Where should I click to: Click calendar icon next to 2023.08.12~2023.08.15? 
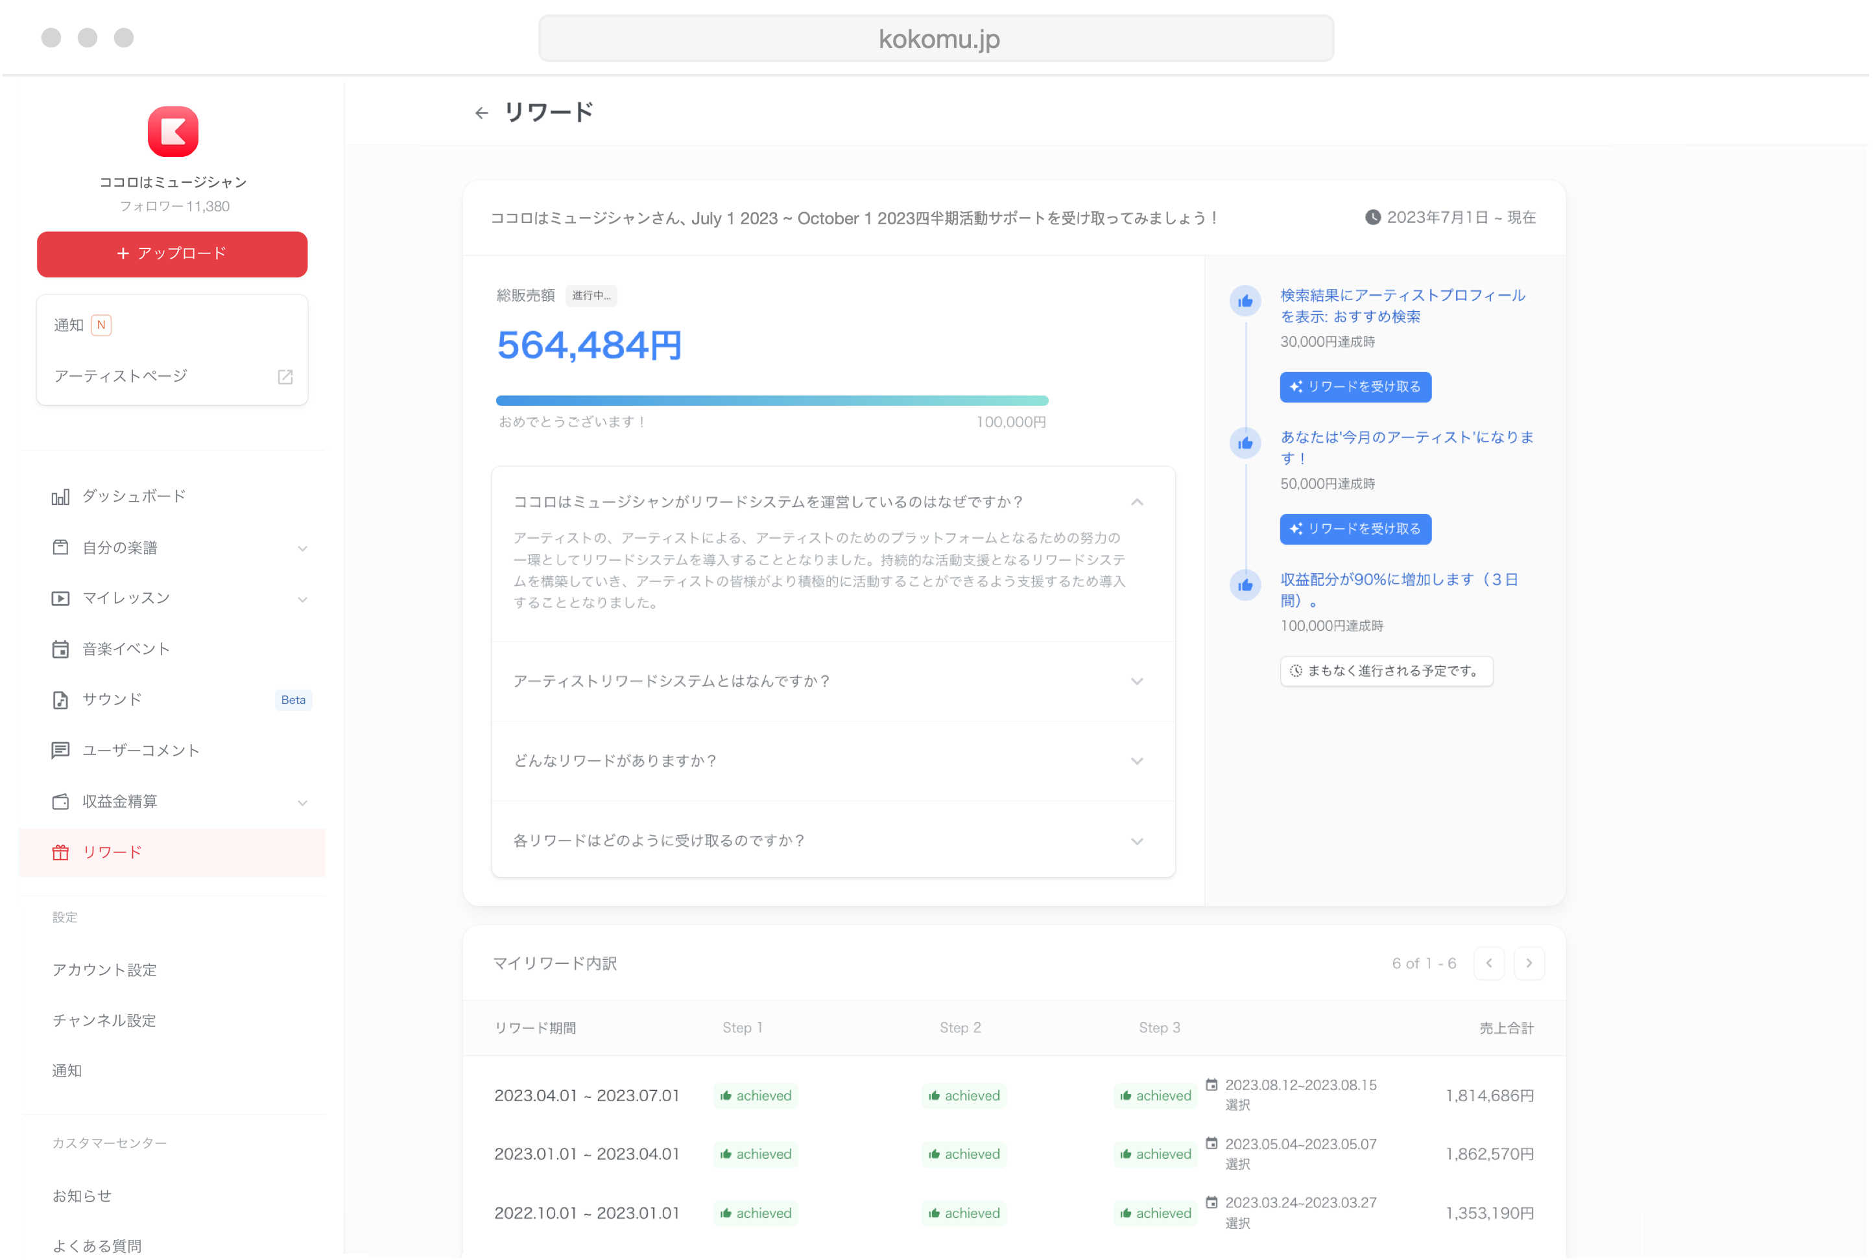[x=1211, y=1086]
